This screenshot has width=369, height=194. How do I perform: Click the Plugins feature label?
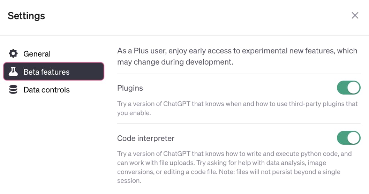point(130,88)
